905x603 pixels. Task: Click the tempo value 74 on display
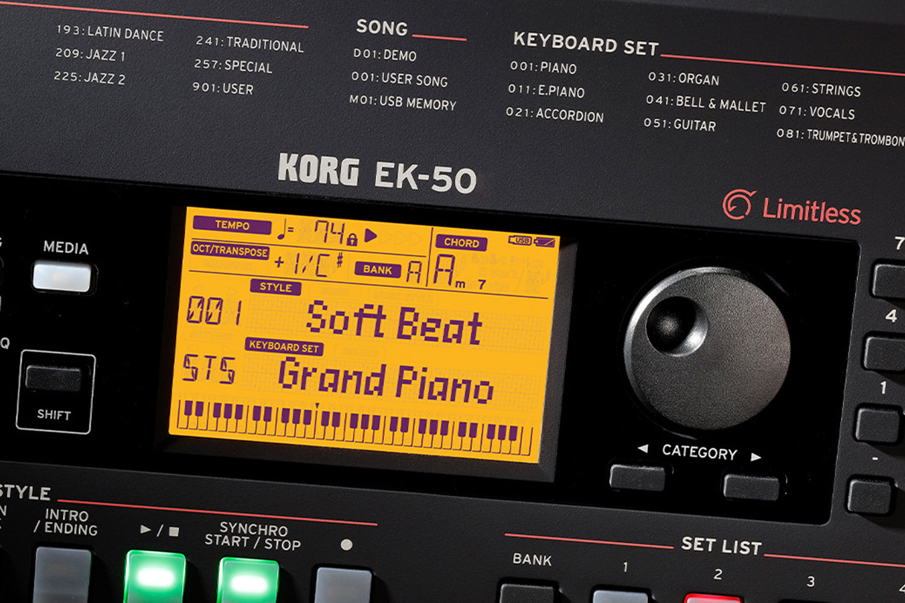[329, 233]
